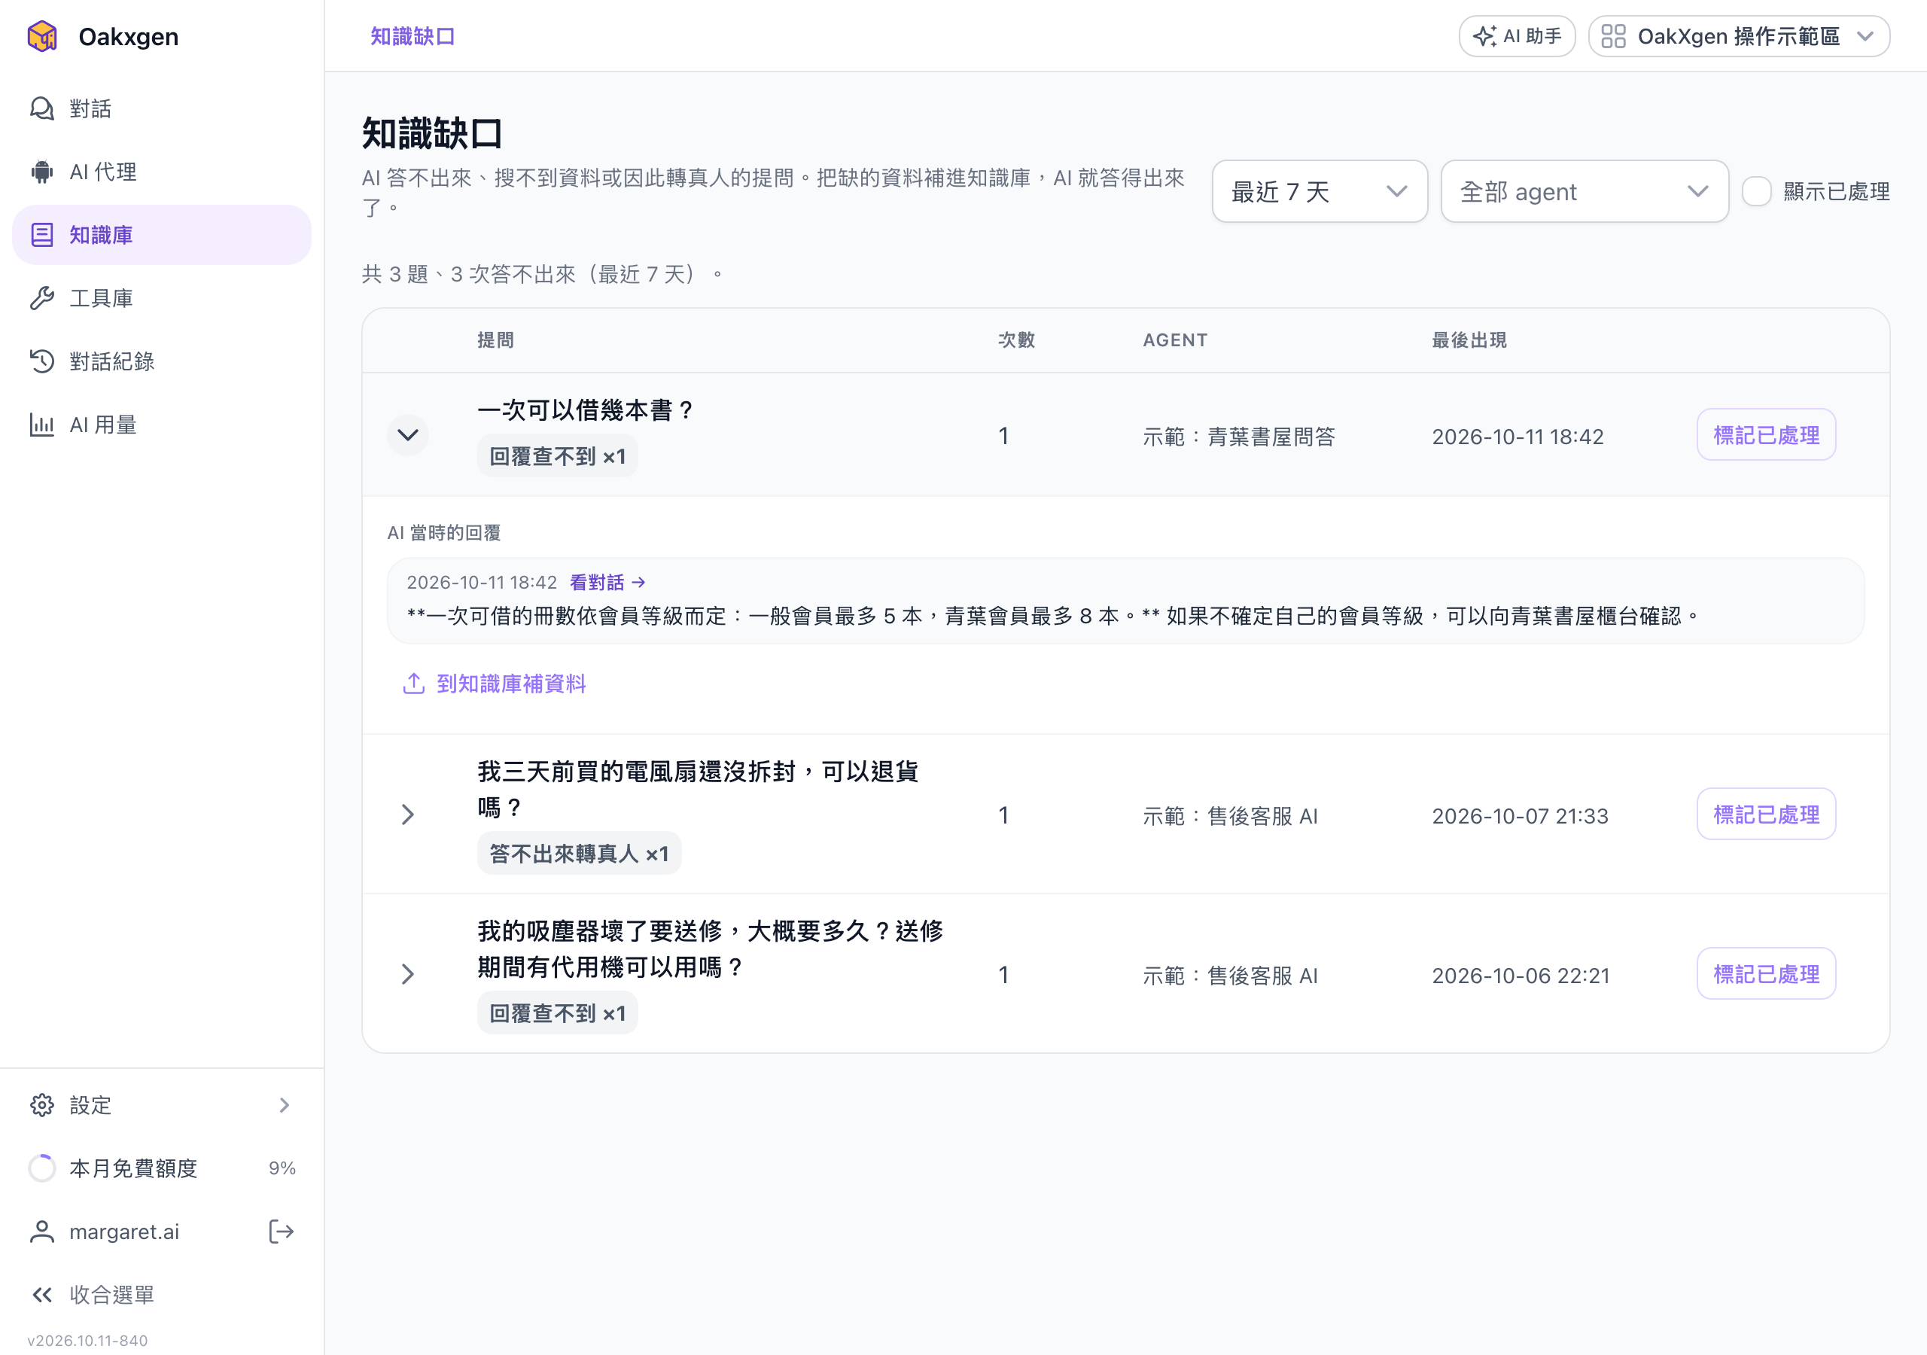1927x1355 pixels.
Task: Open AI 用量 chart icon
Action: click(x=42, y=425)
